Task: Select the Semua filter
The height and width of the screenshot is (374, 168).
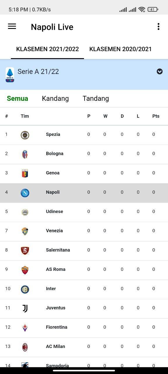Action: 17,98
